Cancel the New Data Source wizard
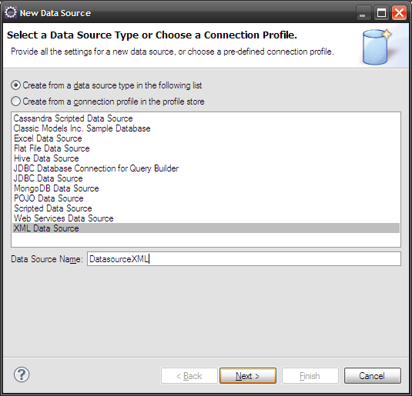 tap(372, 376)
